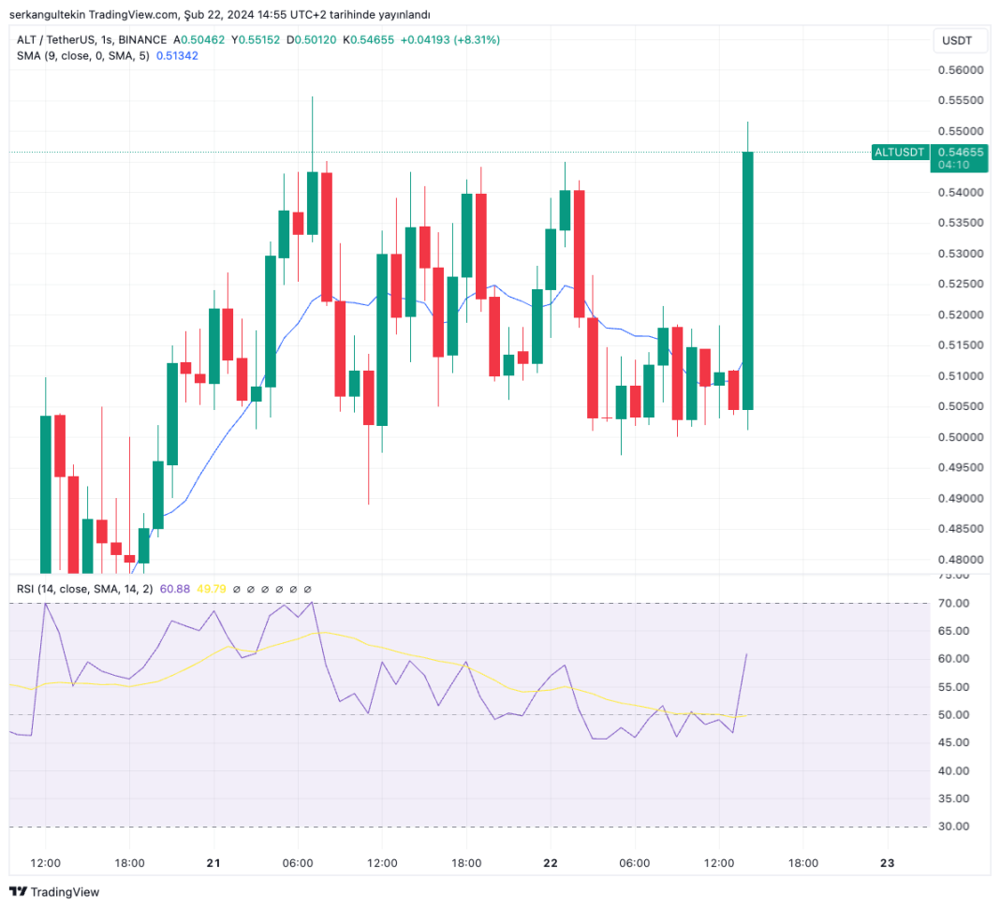Click the TradingView logo at bottom left

[54, 891]
